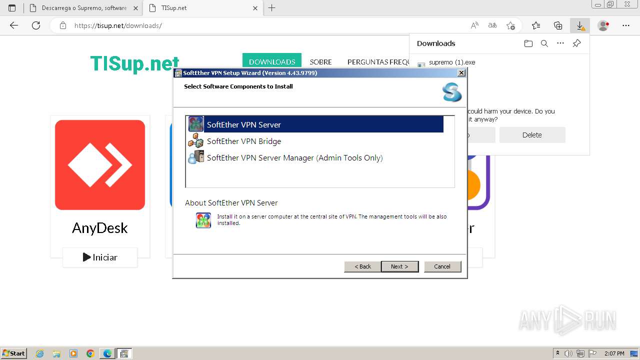Switch to SoftEther setup taskbar button

coord(124,353)
